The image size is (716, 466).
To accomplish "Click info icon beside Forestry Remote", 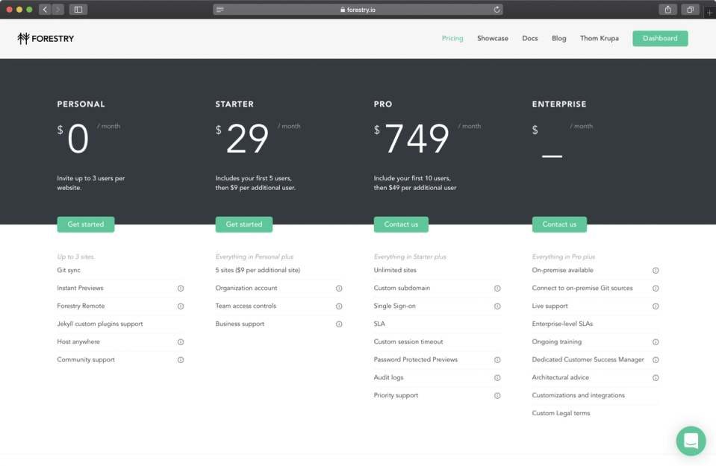I will click(181, 306).
